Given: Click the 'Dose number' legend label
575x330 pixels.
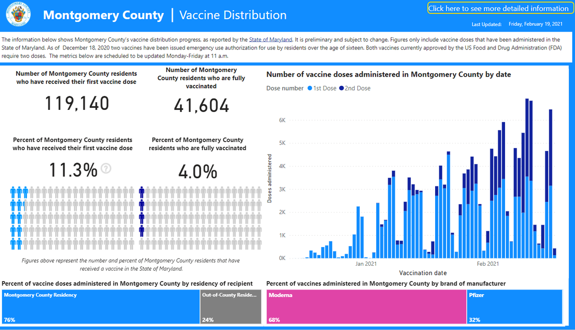Looking at the screenshot, I should click(x=285, y=88).
